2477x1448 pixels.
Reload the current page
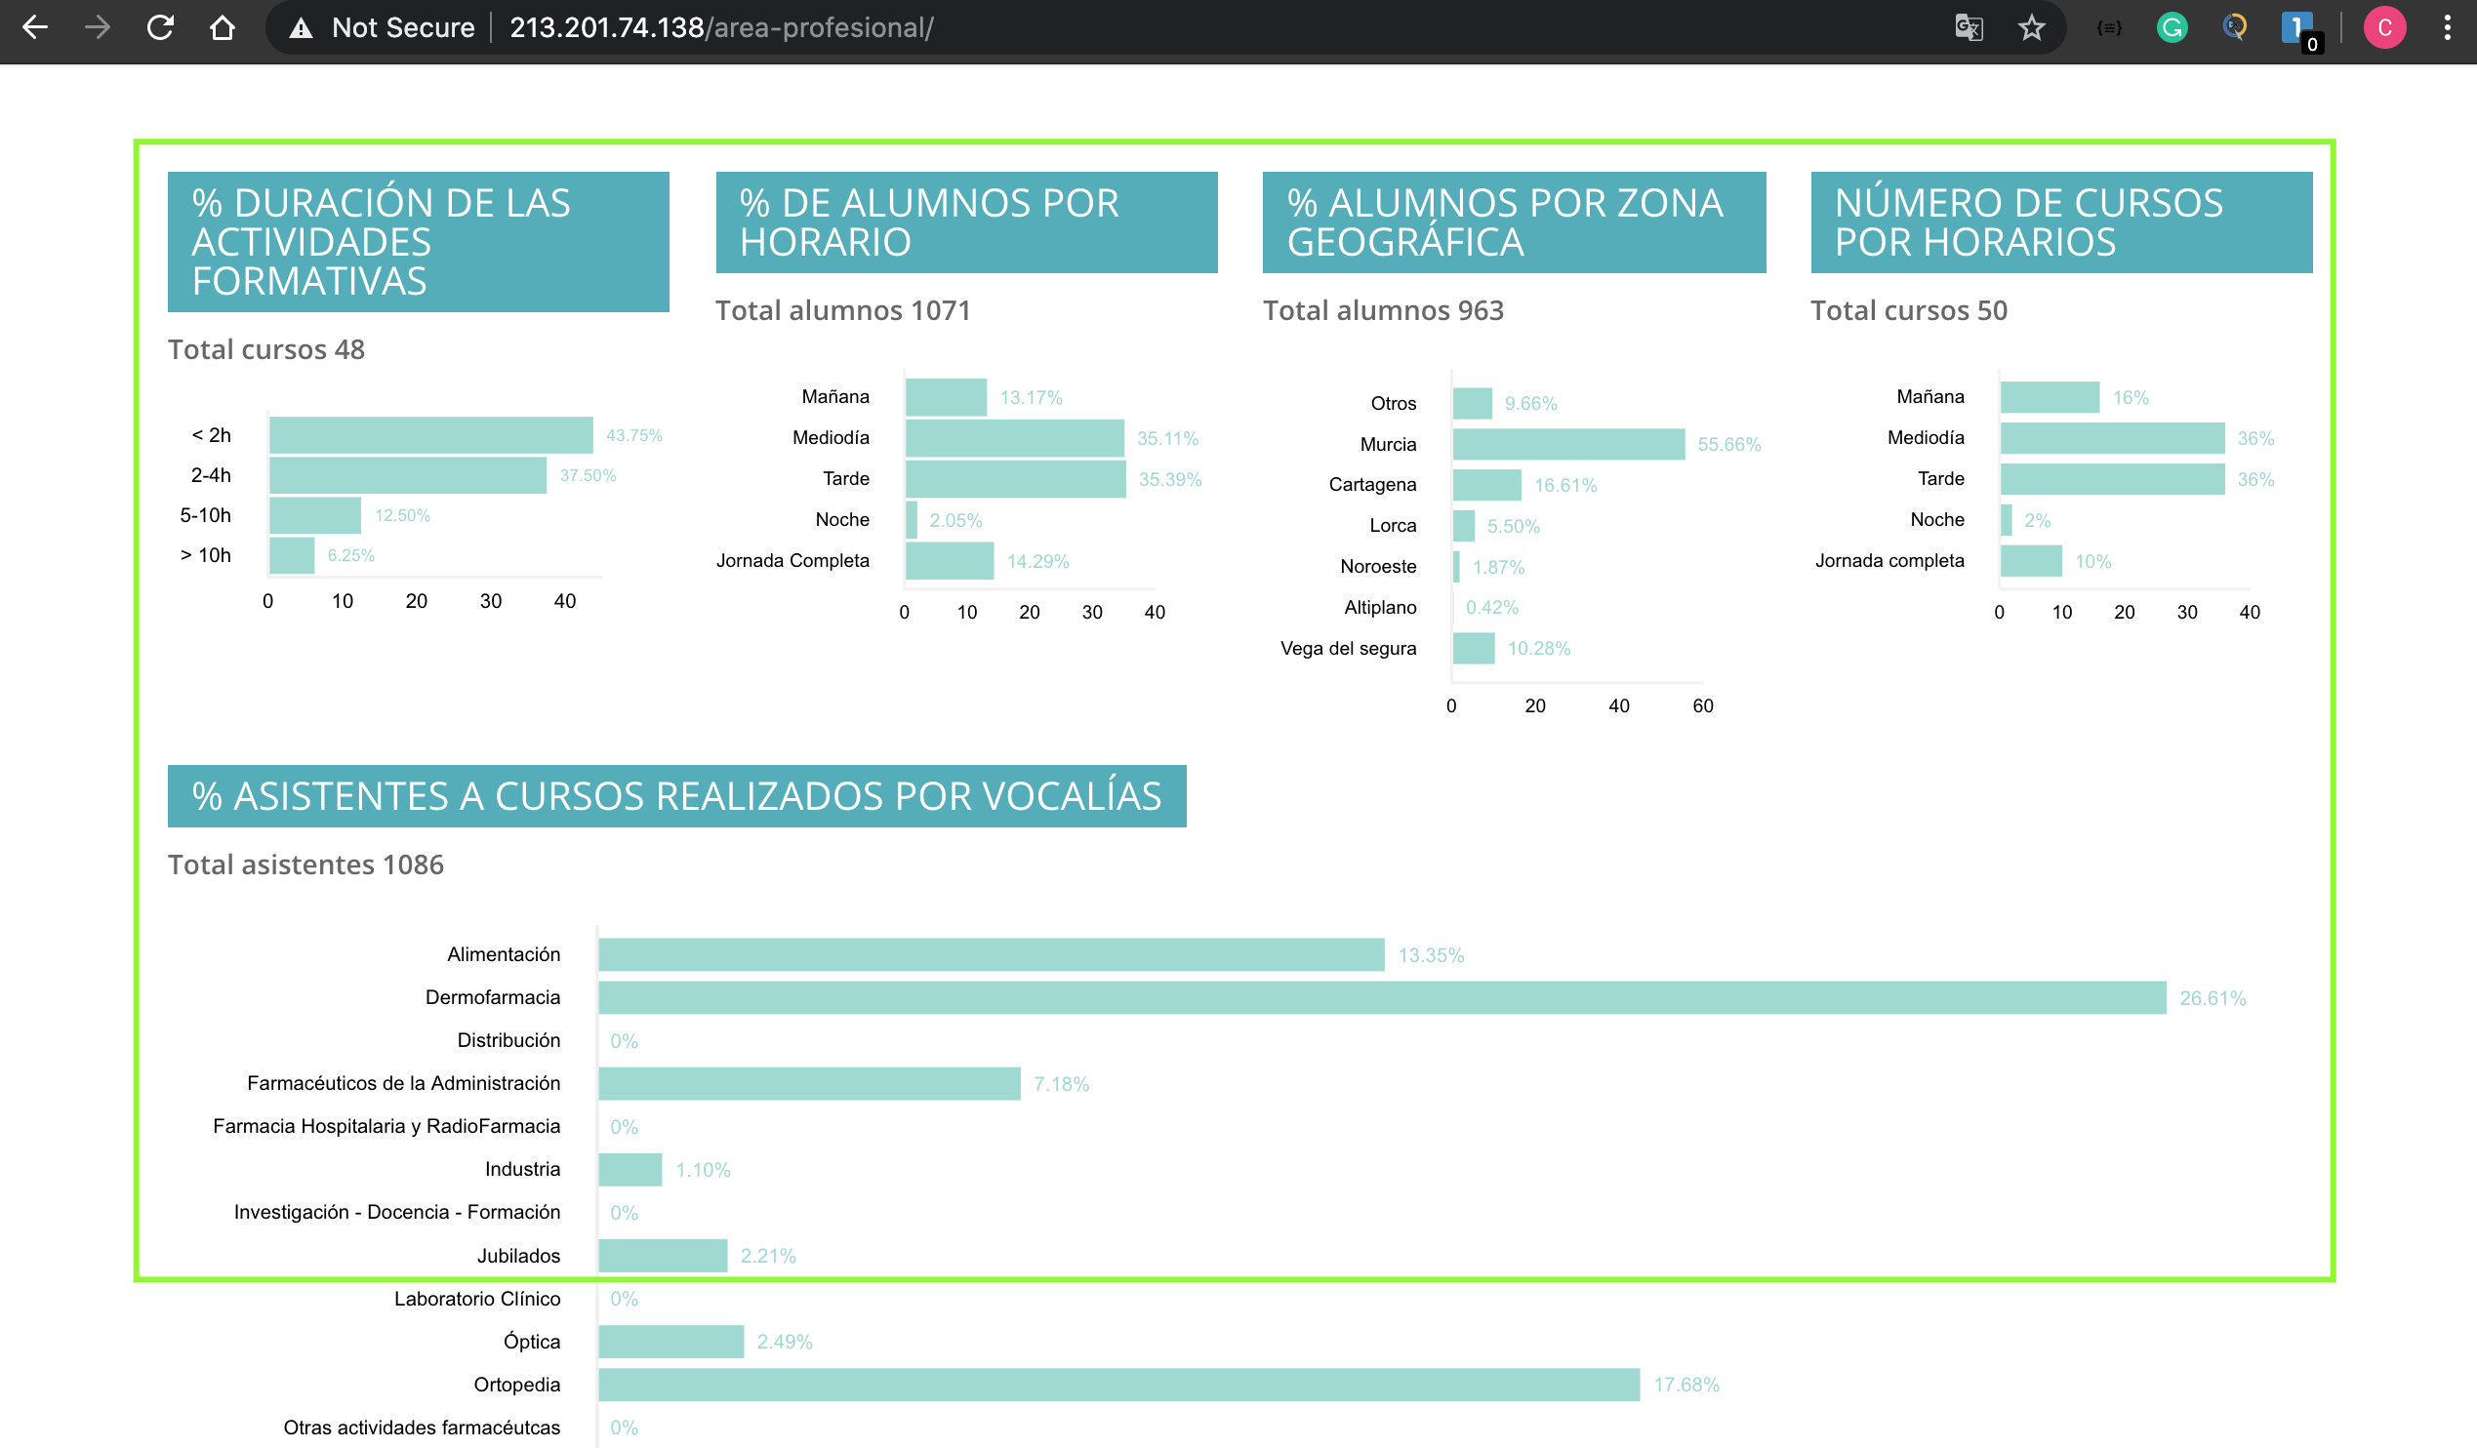click(159, 27)
